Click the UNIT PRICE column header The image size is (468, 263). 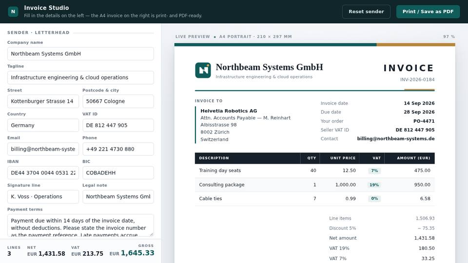pos(343,158)
